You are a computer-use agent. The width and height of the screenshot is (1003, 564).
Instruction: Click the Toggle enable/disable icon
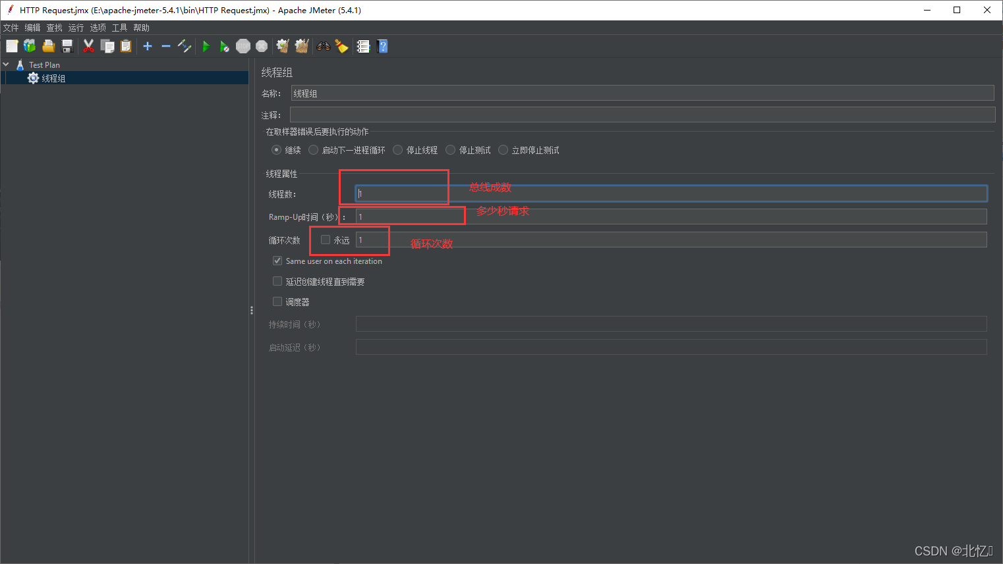tap(185, 46)
